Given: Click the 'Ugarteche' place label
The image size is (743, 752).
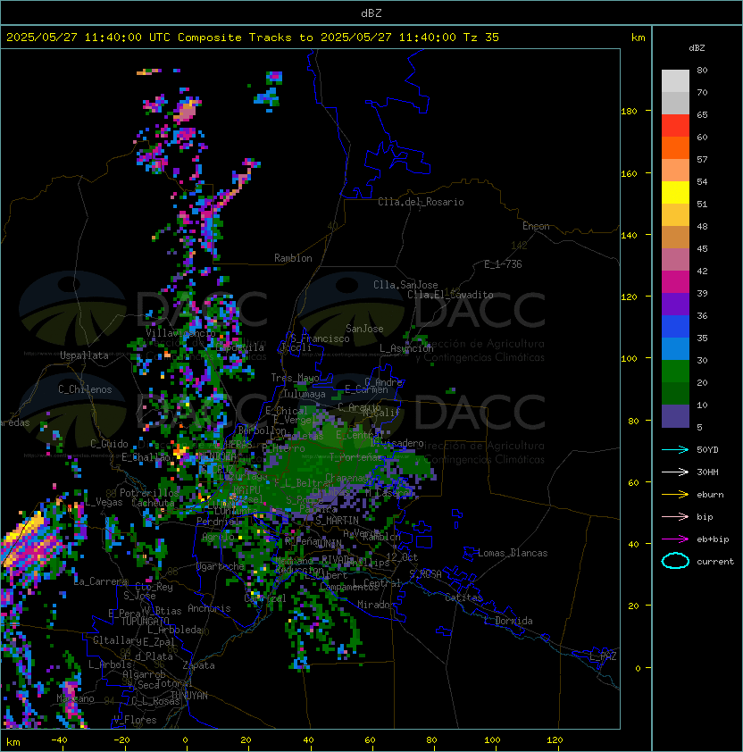Looking at the screenshot, I should (221, 566).
